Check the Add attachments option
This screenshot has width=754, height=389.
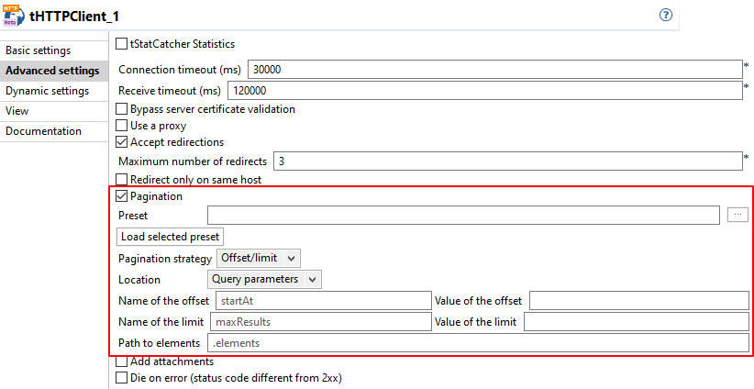click(x=122, y=361)
